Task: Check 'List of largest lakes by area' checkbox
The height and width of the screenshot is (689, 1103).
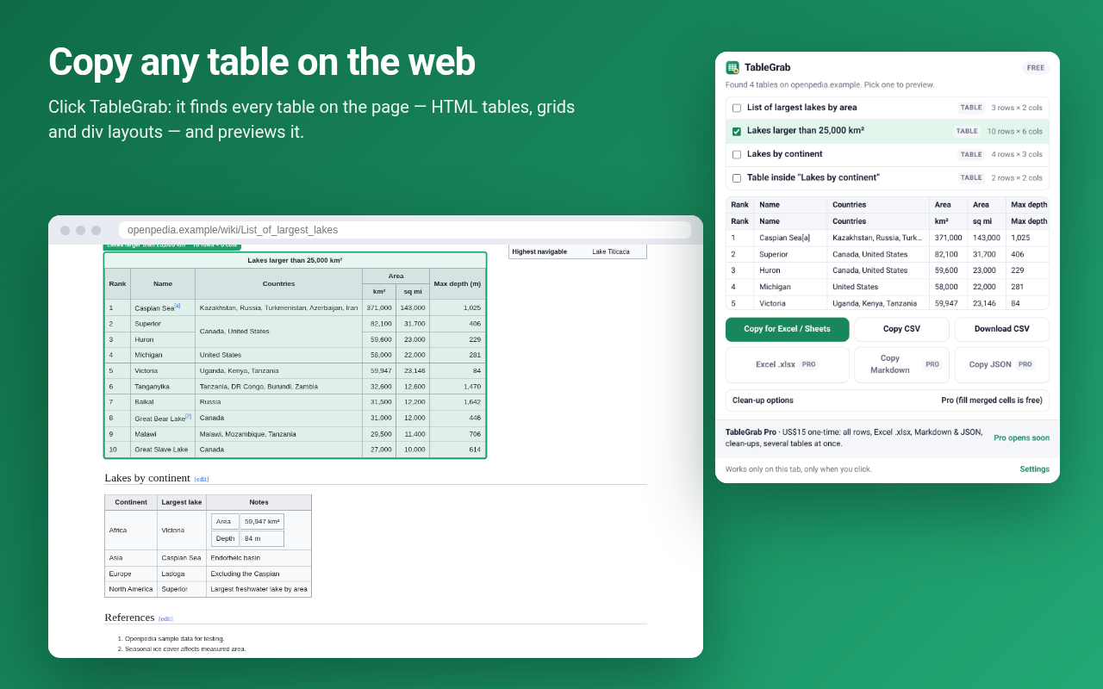Action: tap(737, 109)
